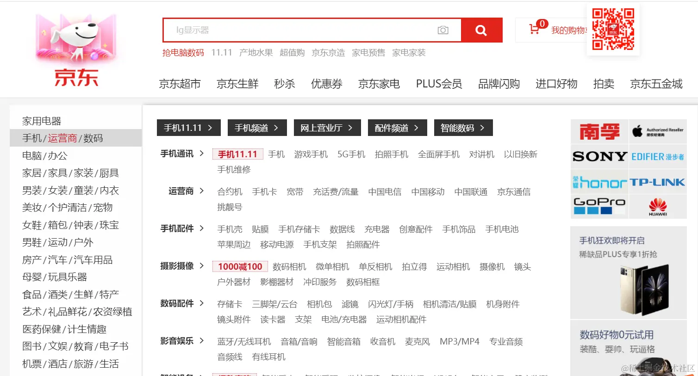Image resolution: width=698 pixels, height=376 pixels.
Task: Open 秒杀 in navigation bar
Action: tap(285, 84)
